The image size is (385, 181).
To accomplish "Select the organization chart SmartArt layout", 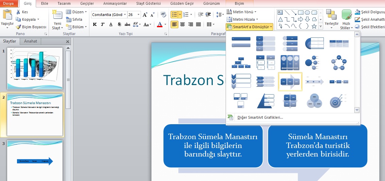I will pos(241,63).
